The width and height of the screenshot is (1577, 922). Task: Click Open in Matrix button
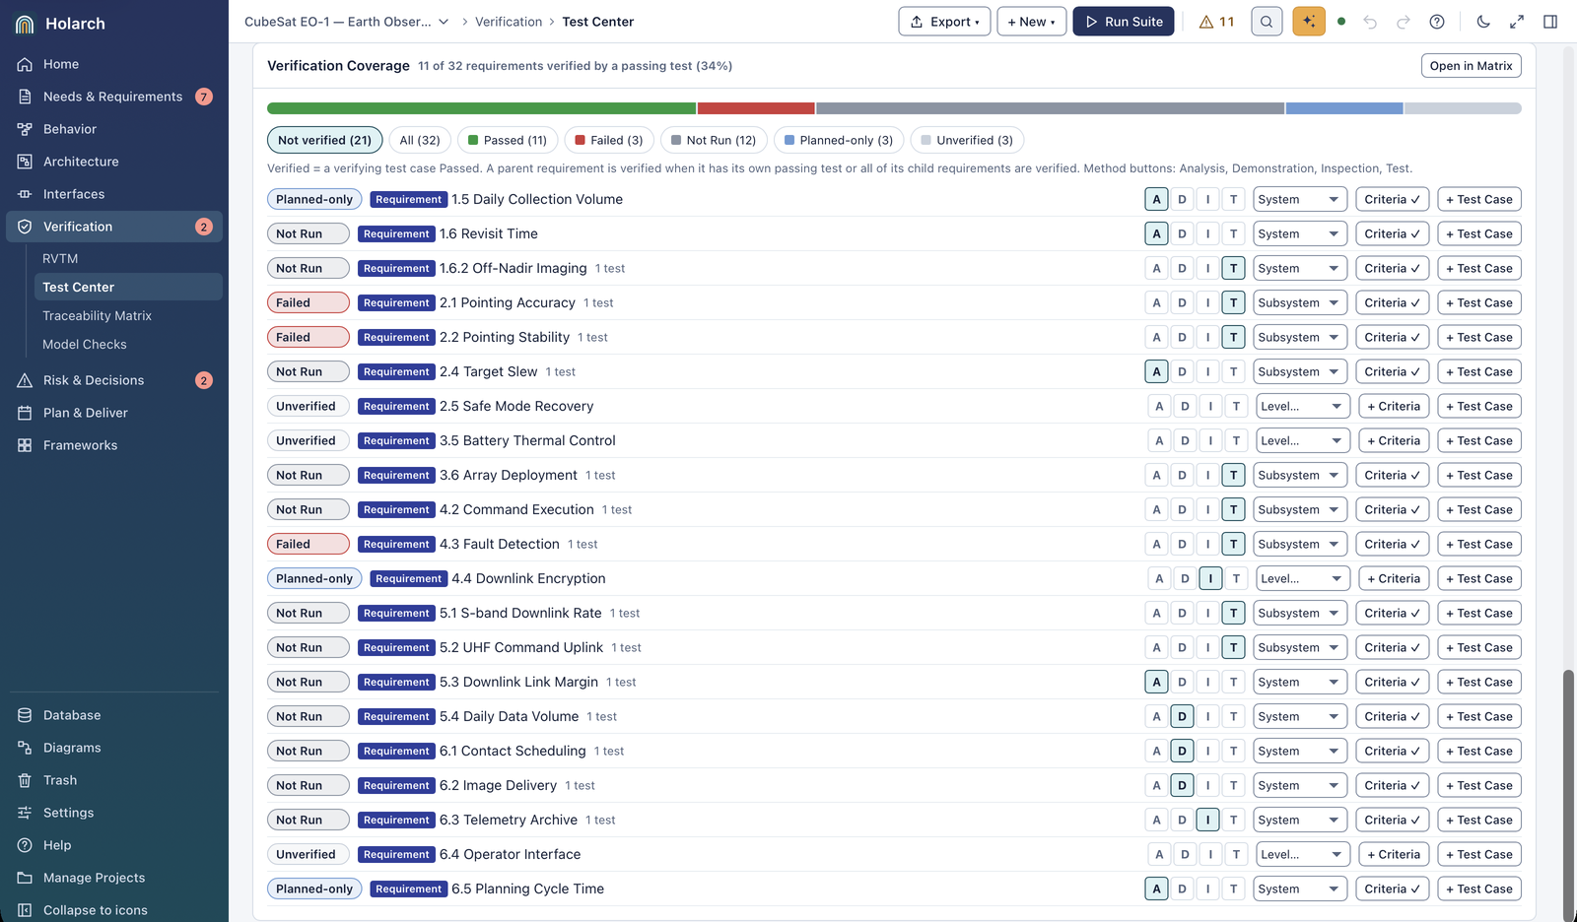tap(1471, 66)
